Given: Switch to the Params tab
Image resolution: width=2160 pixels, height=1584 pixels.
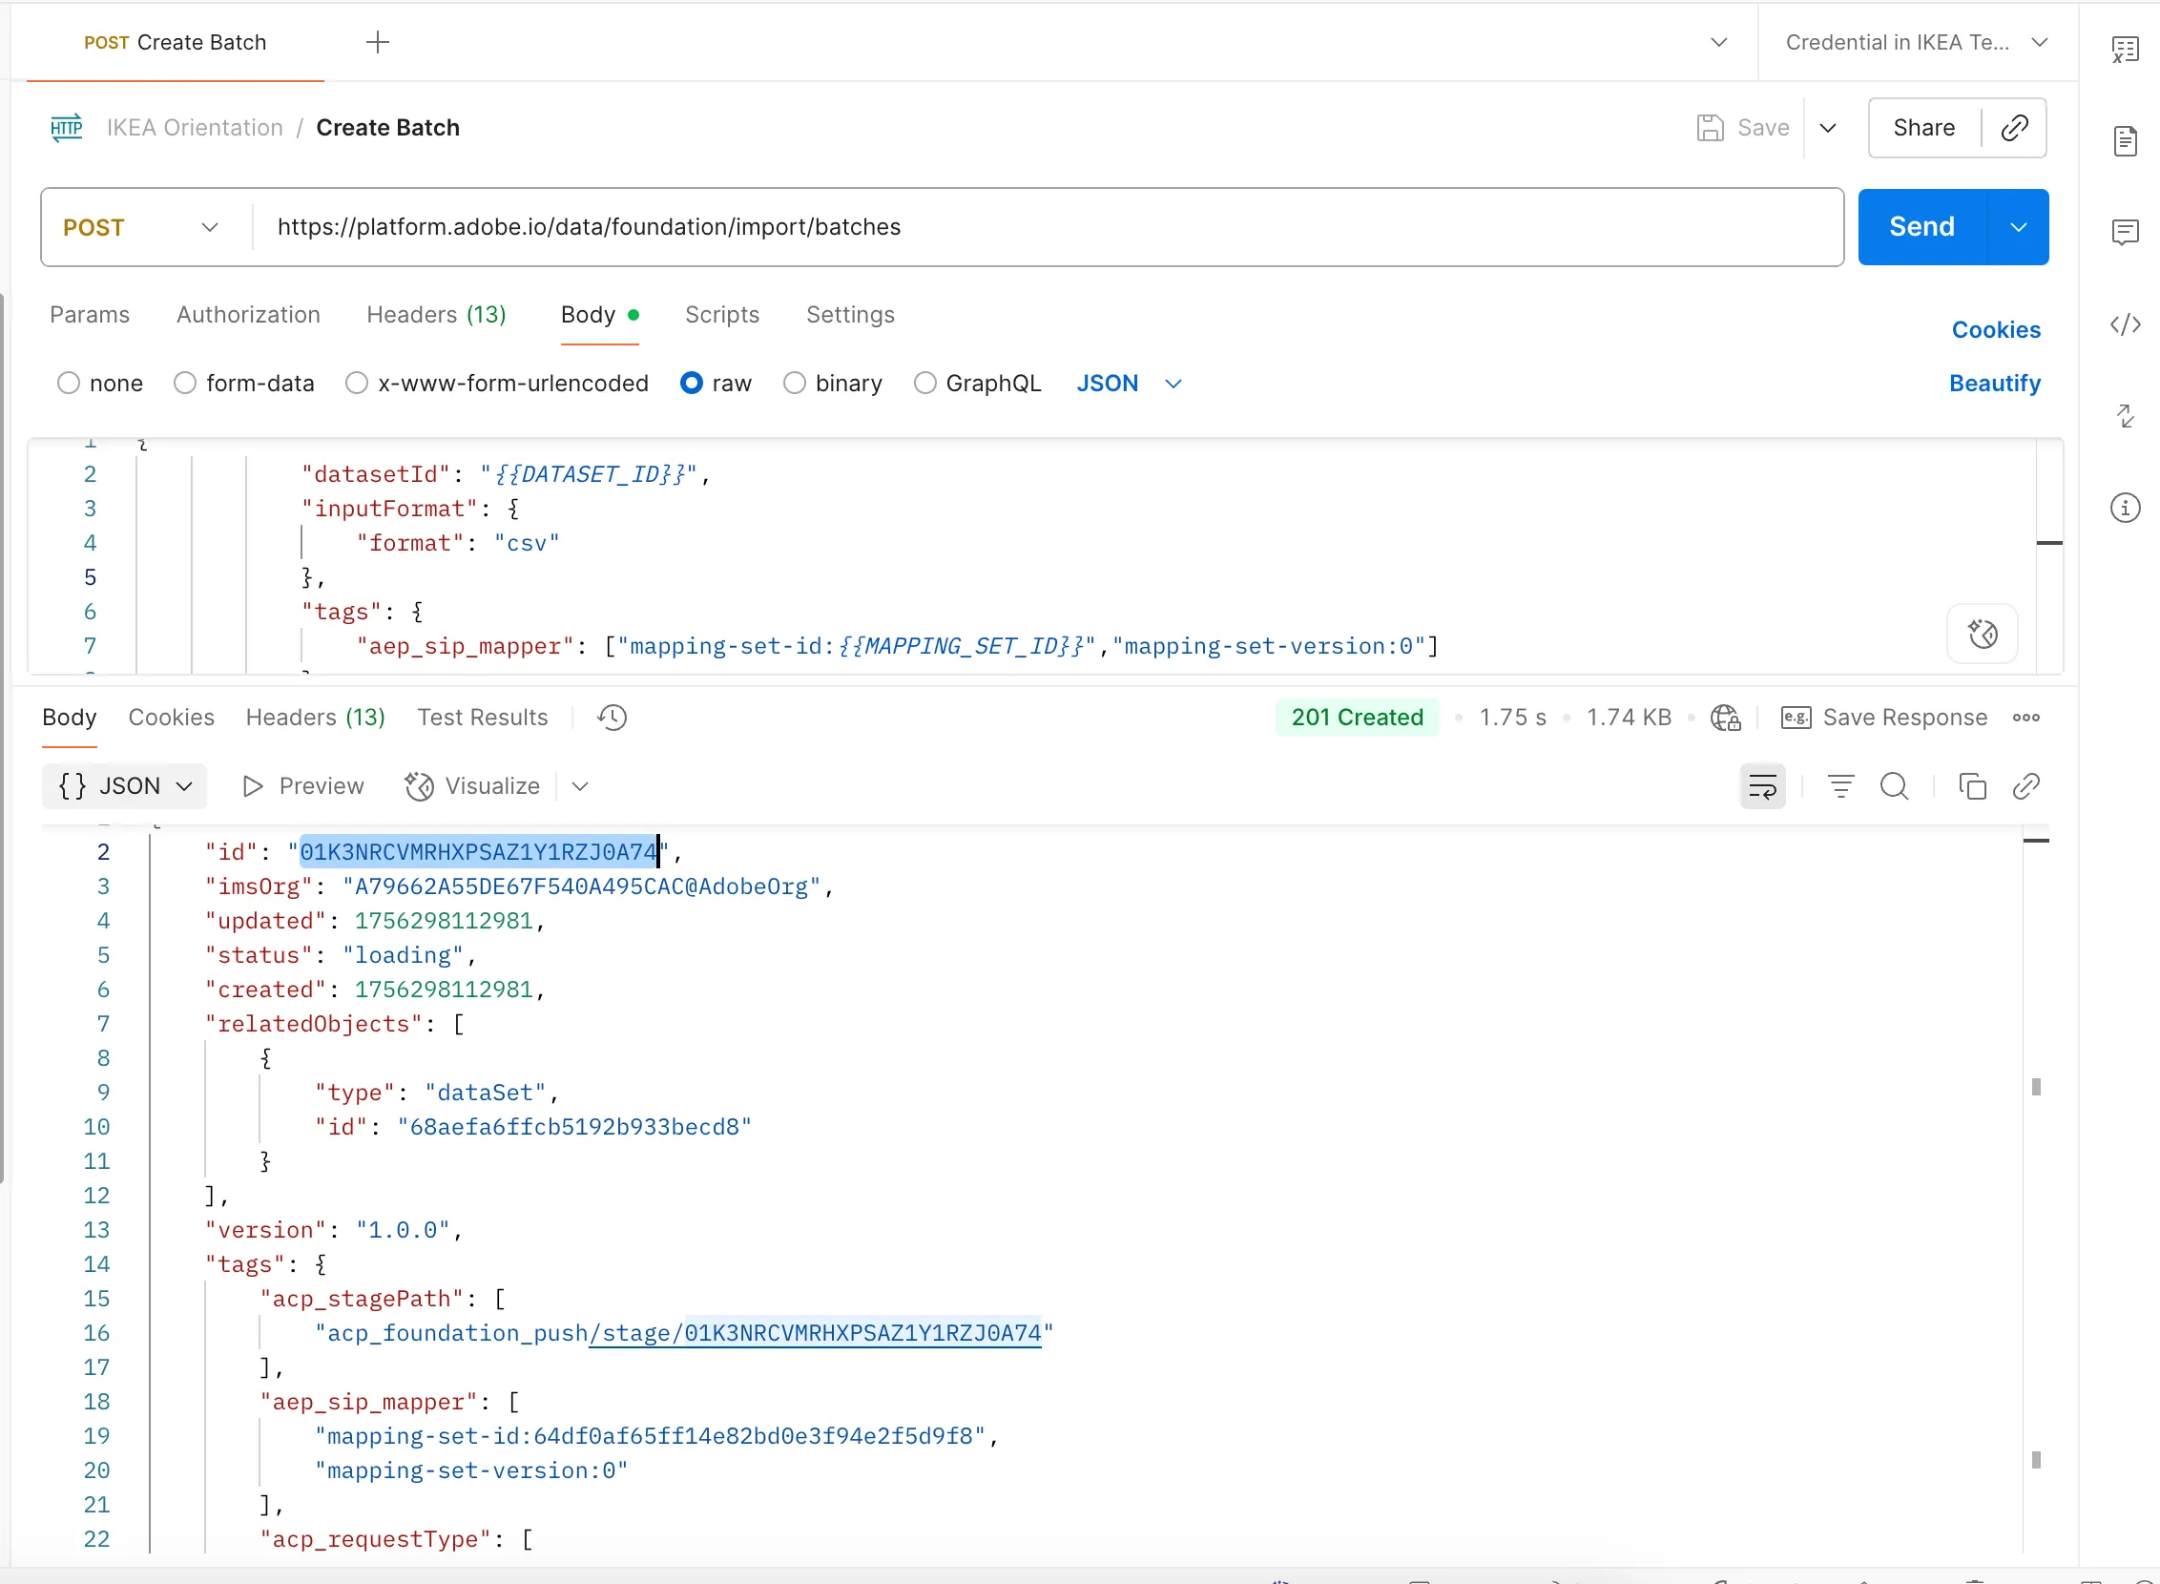Looking at the screenshot, I should coord(89,315).
